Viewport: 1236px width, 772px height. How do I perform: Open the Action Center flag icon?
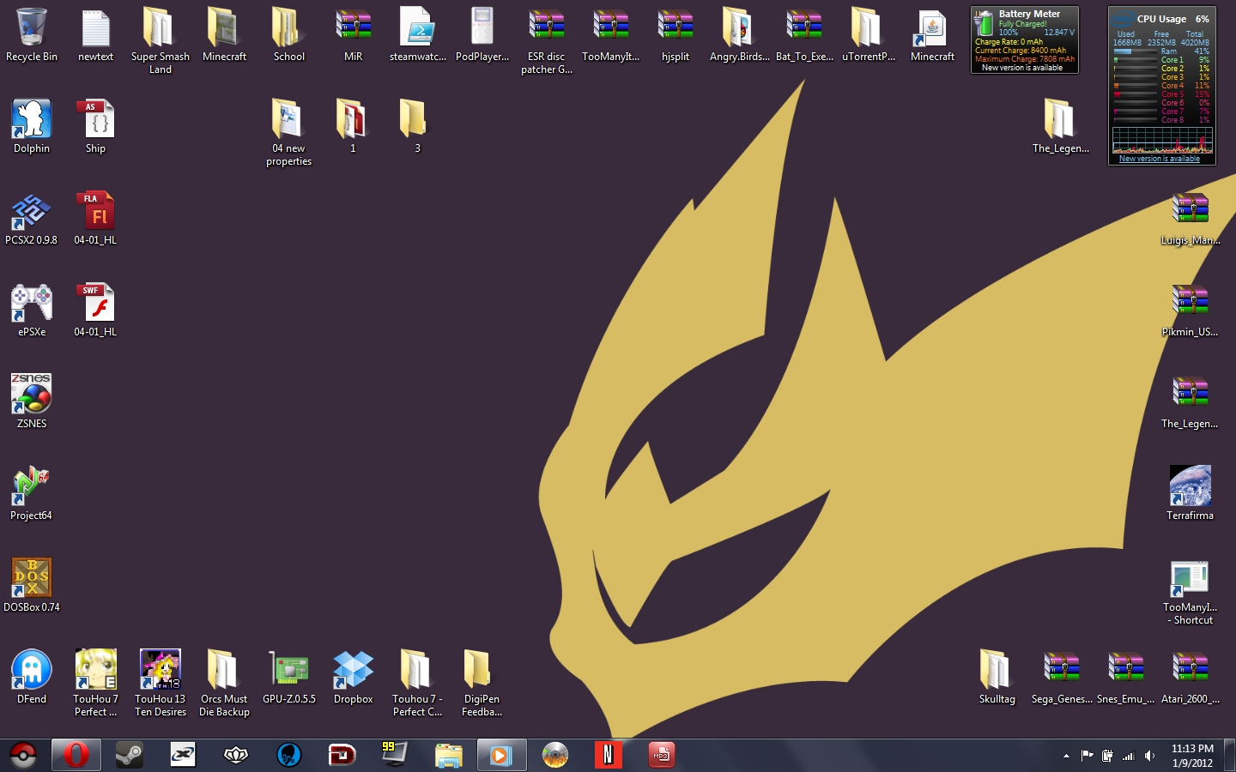[1087, 756]
